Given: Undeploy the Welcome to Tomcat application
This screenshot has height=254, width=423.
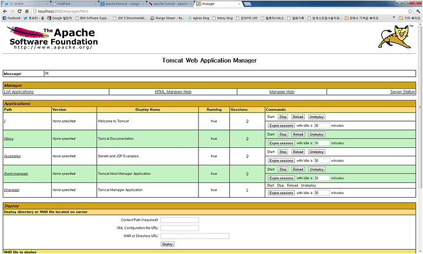Looking at the screenshot, I should coord(317,117).
